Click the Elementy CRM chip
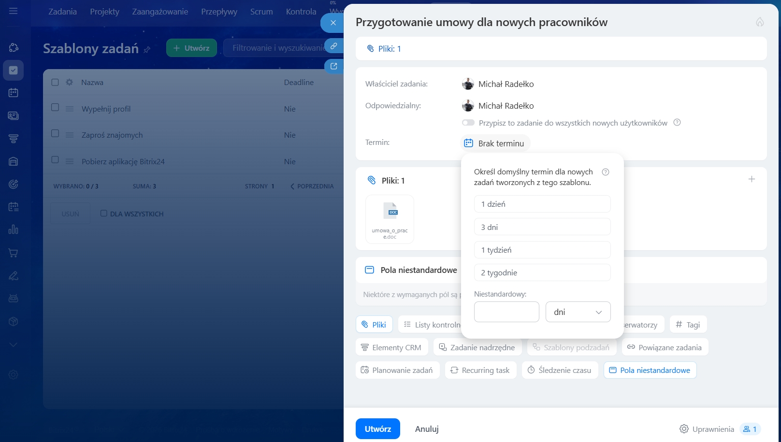Image resolution: width=781 pixels, height=442 pixels. (391, 347)
